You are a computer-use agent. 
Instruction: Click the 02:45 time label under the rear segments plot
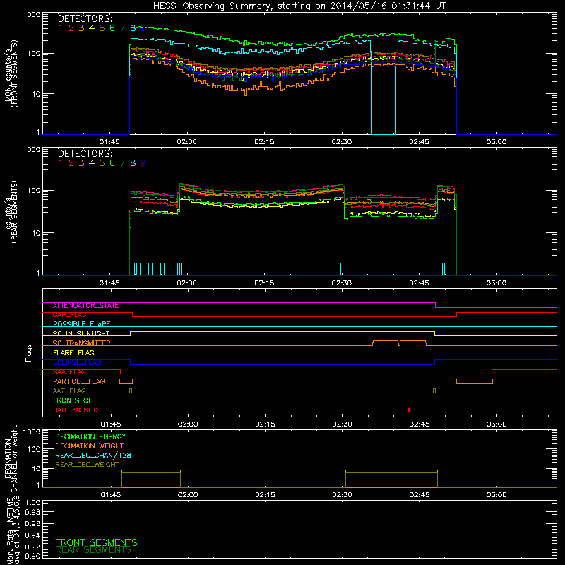(x=419, y=283)
